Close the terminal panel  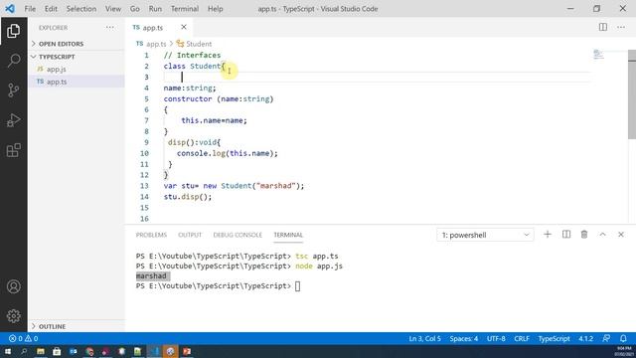[621, 235]
